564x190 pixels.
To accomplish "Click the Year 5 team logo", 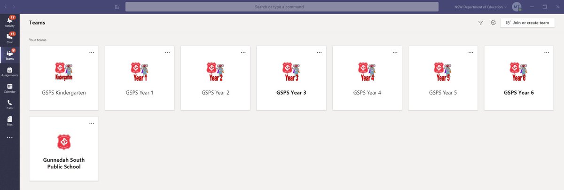I will click(443, 71).
